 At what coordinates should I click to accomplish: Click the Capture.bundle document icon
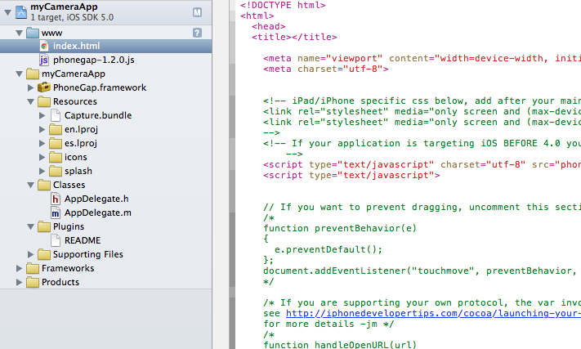pyautogui.click(x=56, y=115)
